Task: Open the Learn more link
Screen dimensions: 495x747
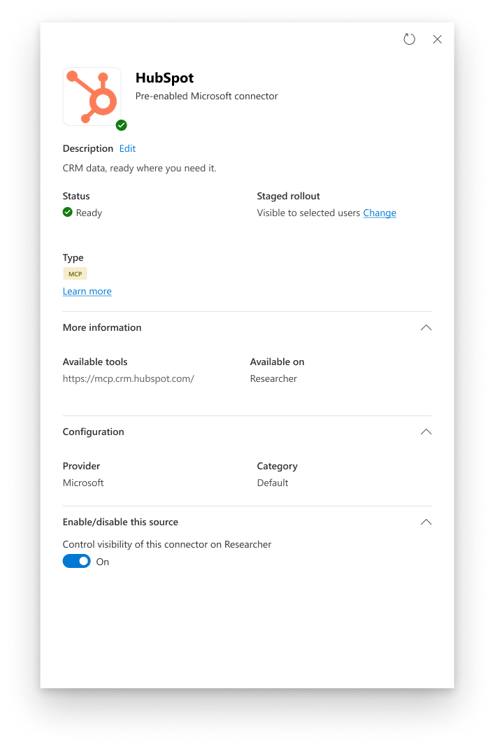Action: click(87, 291)
